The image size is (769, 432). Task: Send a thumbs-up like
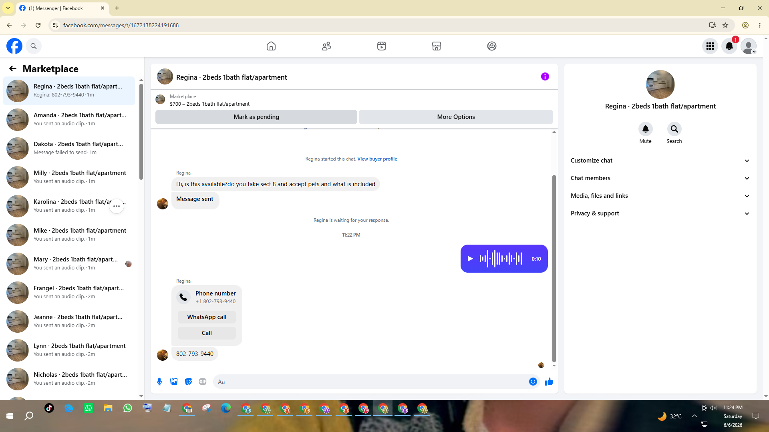point(549,382)
